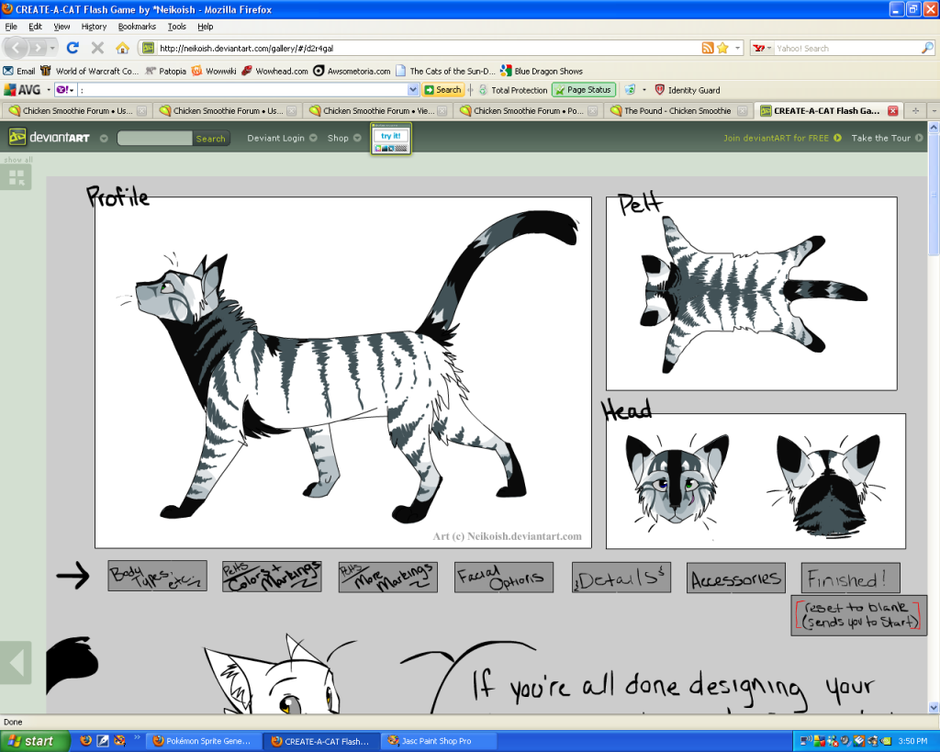Open the Deviant Login dropdown

click(281, 139)
